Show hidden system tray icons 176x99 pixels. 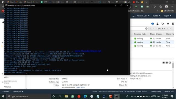point(132,97)
